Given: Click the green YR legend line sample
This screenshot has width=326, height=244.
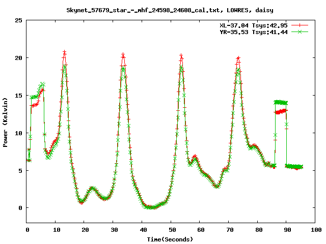Looking at the screenshot, I should [300, 32].
